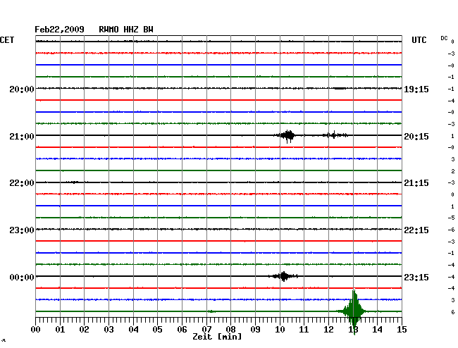Click the 12 minute axis label
458x348 pixels.
[328, 329]
